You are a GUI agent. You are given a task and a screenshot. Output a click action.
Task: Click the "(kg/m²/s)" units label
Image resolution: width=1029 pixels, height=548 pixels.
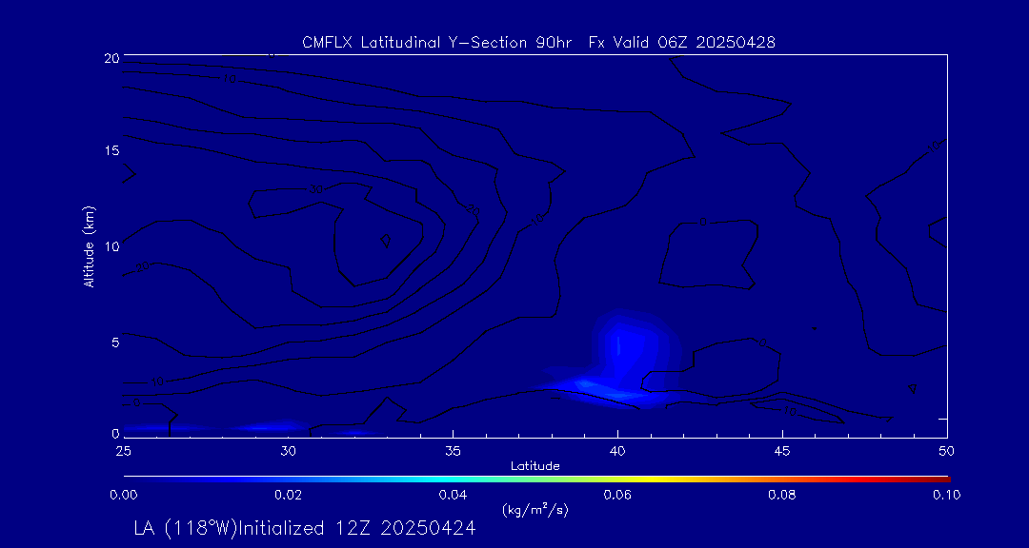[535, 510]
